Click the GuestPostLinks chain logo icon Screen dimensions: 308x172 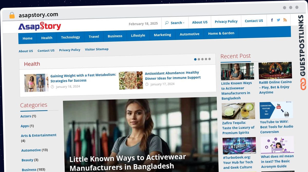point(303,84)
